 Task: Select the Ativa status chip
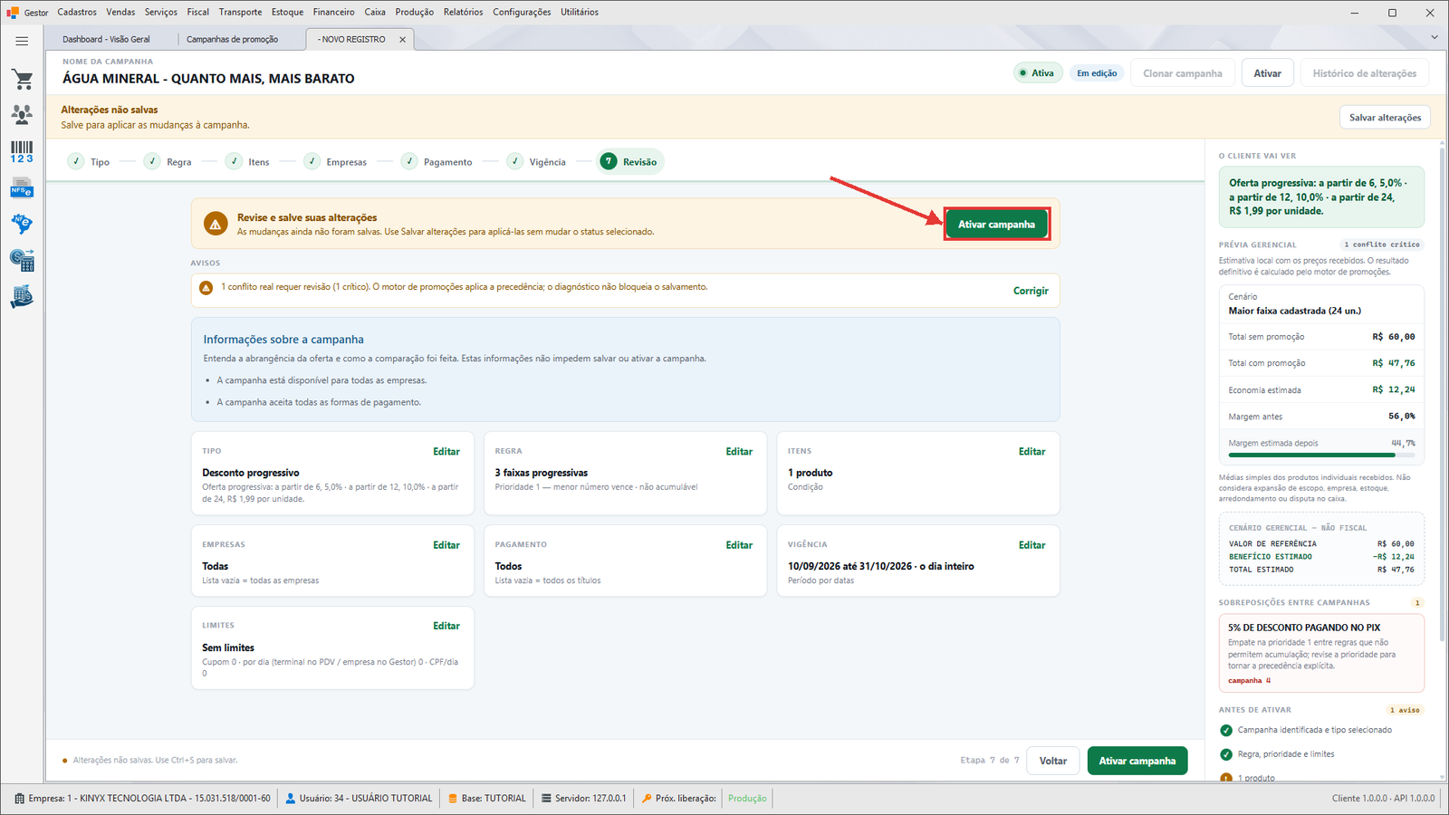[x=1037, y=73]
